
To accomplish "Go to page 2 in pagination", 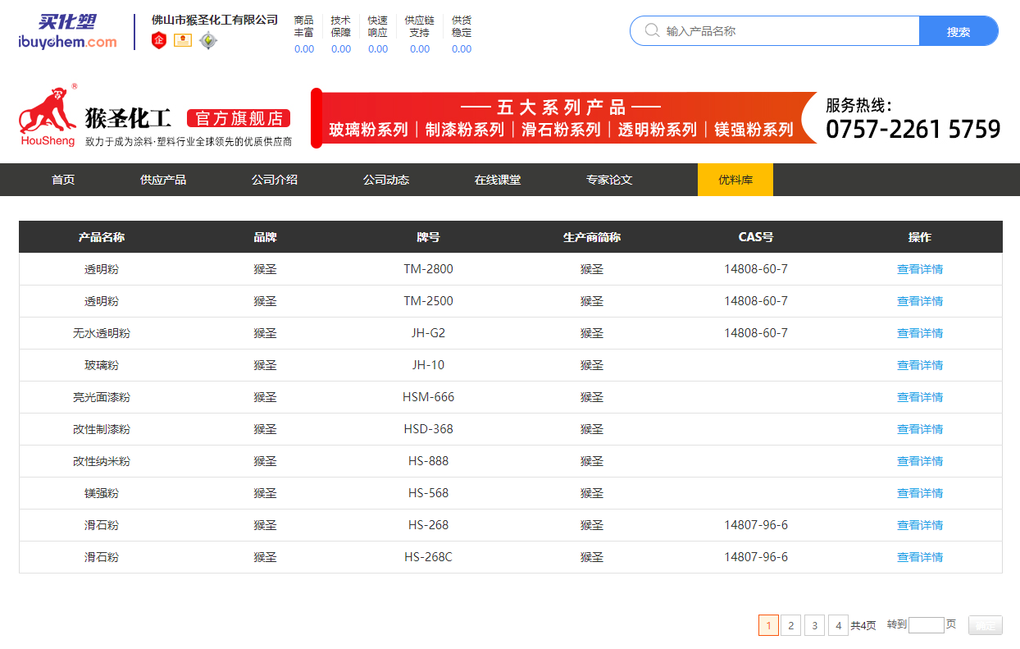I will (x=790, y=625).
